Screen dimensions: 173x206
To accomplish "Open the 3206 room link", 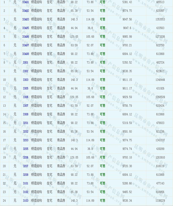I will click(25, 157).
